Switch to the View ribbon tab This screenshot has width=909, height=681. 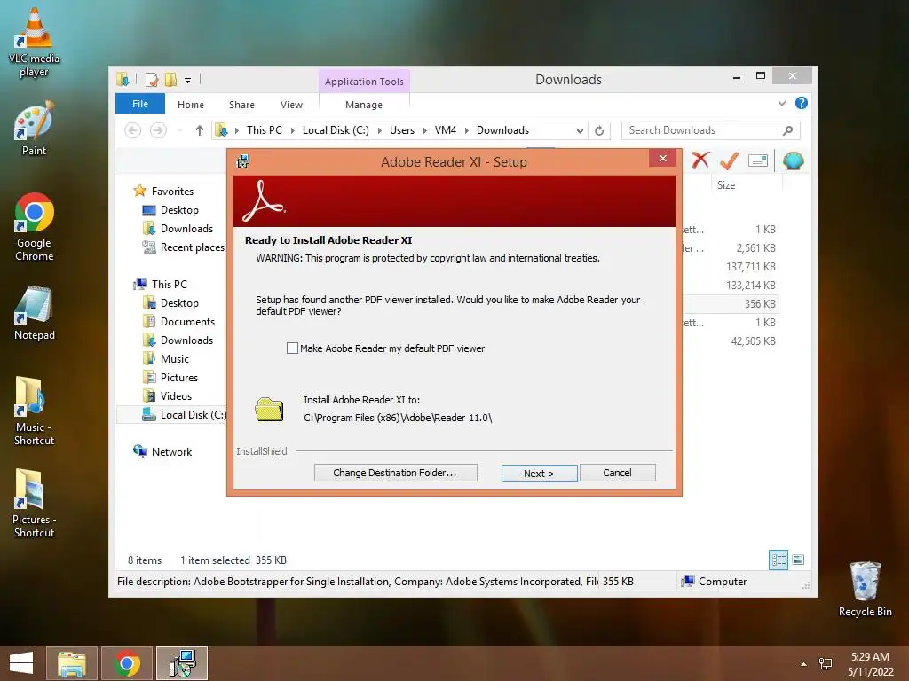click(291, 105)
